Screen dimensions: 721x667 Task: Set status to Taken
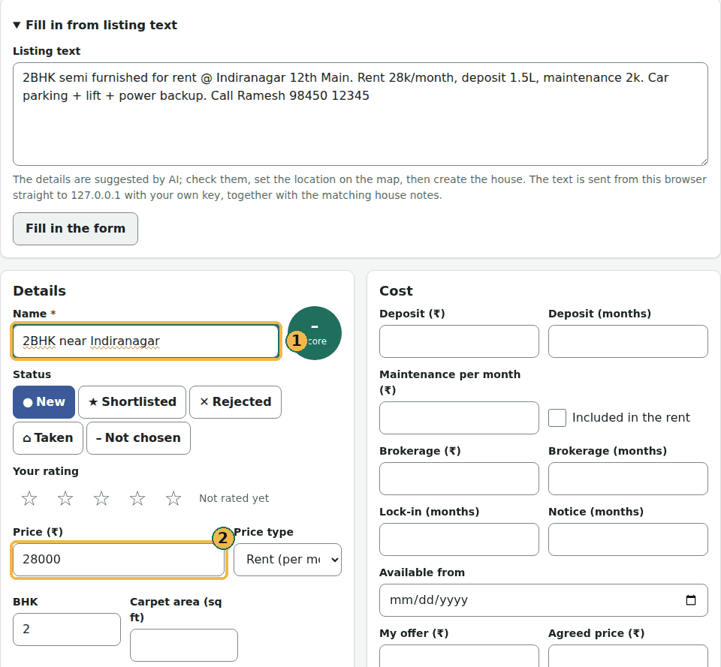(48, 438)
